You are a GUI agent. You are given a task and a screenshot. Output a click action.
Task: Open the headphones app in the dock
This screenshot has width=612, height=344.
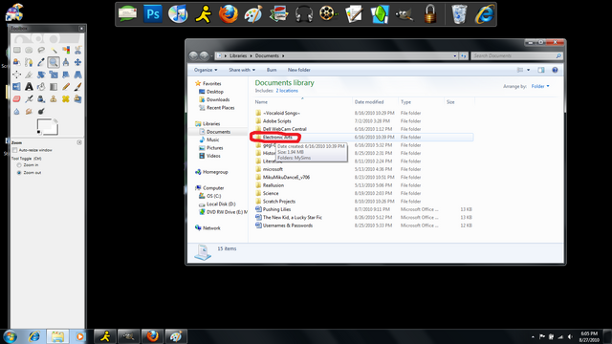pyautogui.click(x=304, y=14)
